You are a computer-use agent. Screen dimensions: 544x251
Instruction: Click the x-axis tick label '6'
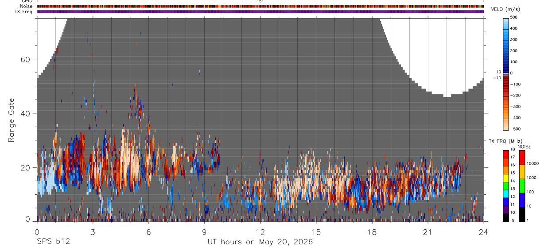148,232
